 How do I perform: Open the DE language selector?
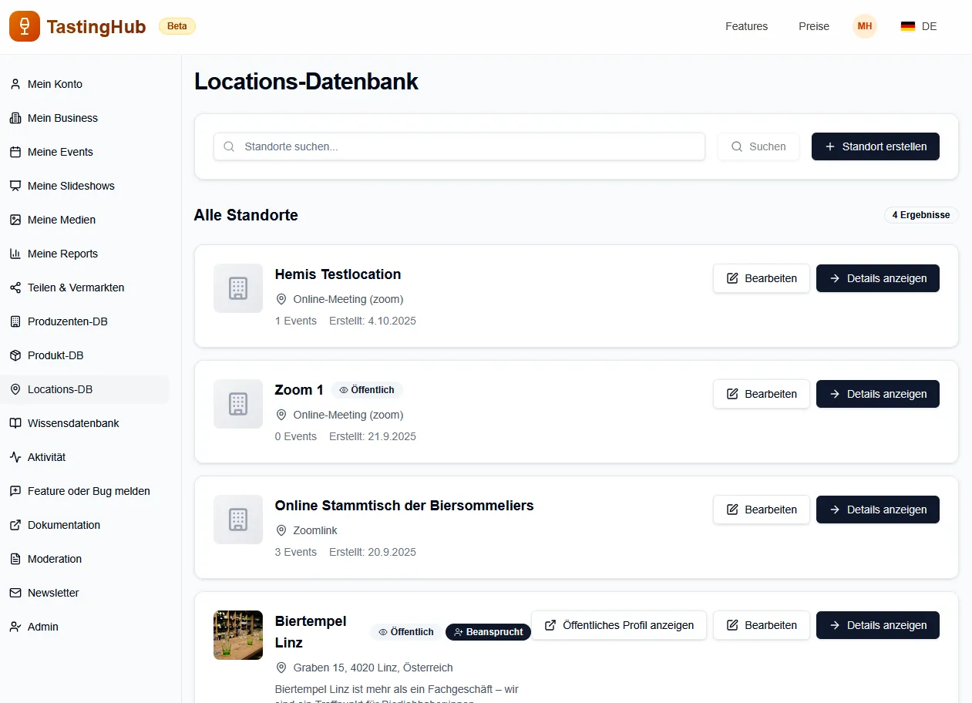(x=919, y=26)
